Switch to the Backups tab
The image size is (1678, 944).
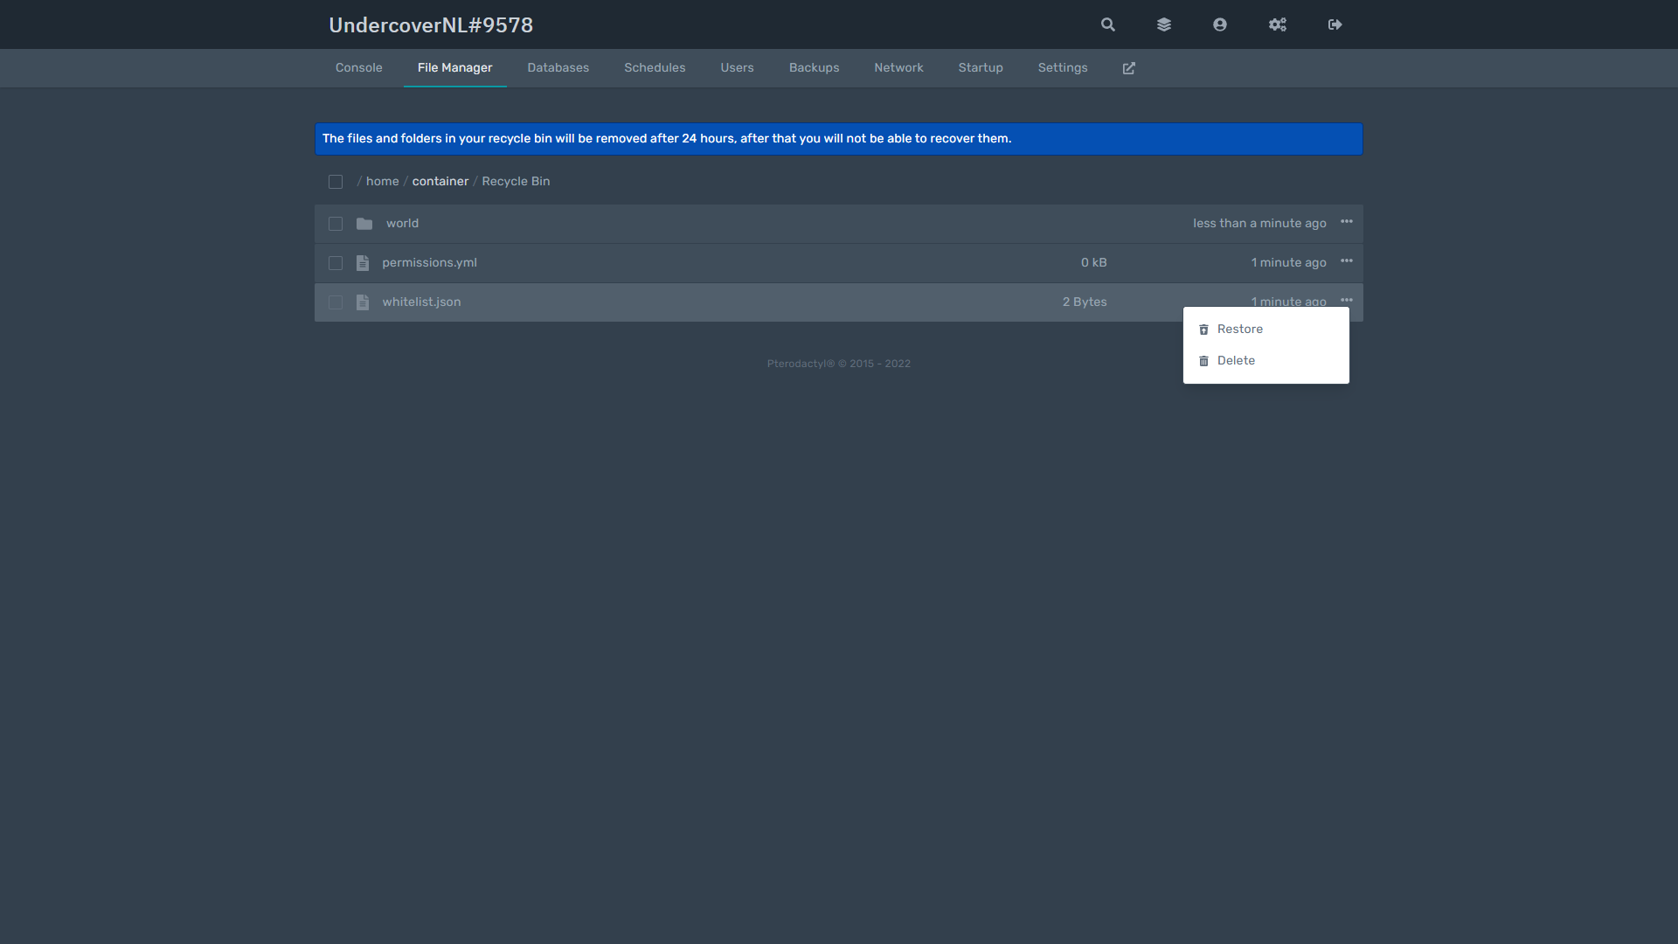point(815,68)
